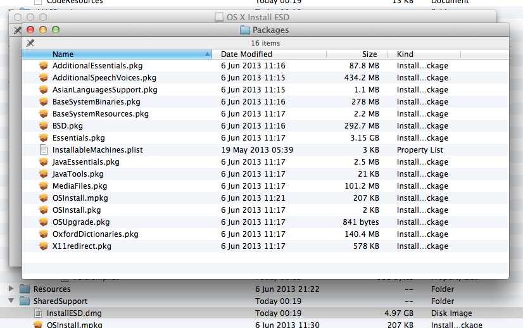Select the AsianLanguagesSupport.pkg file name
This screenshot has height=328, width=523.
coord(104,90)
